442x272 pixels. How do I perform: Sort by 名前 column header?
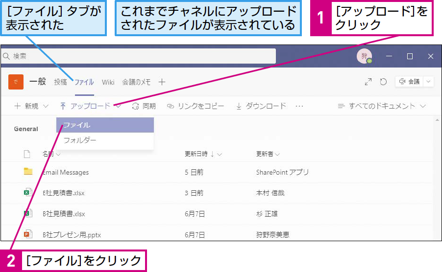click(x=51, y=154)
